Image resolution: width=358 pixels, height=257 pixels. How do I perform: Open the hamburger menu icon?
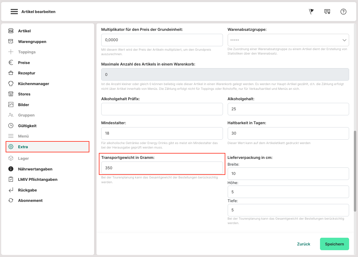point(14,12)
